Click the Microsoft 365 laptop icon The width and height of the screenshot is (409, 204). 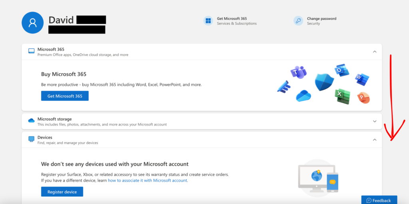tap(31, 51)
